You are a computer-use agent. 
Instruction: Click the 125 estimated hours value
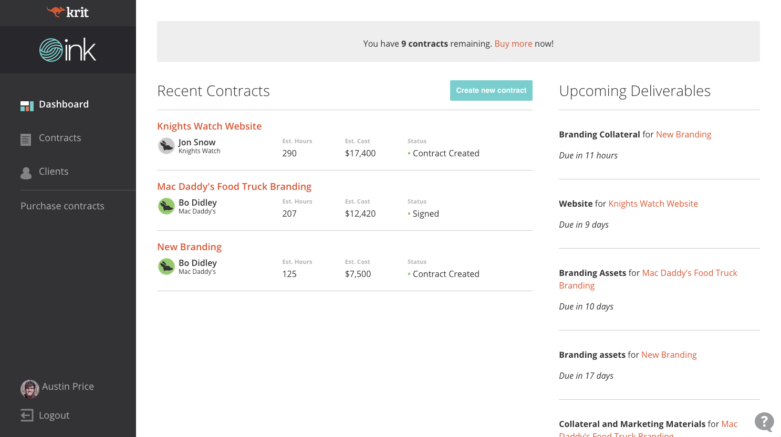(289, 274)
